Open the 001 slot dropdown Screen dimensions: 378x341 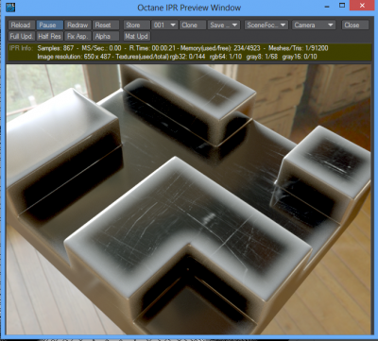tap(164, 26)
